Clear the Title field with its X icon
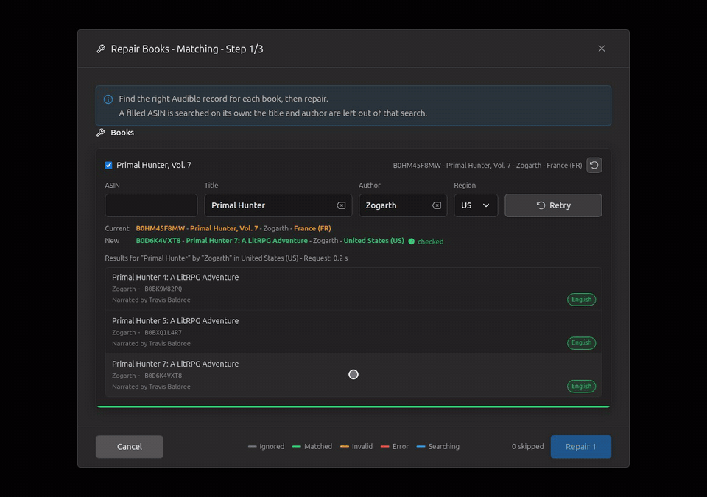Image resolution: width=707 pixels, height=497 pixels. click(341, 205)
